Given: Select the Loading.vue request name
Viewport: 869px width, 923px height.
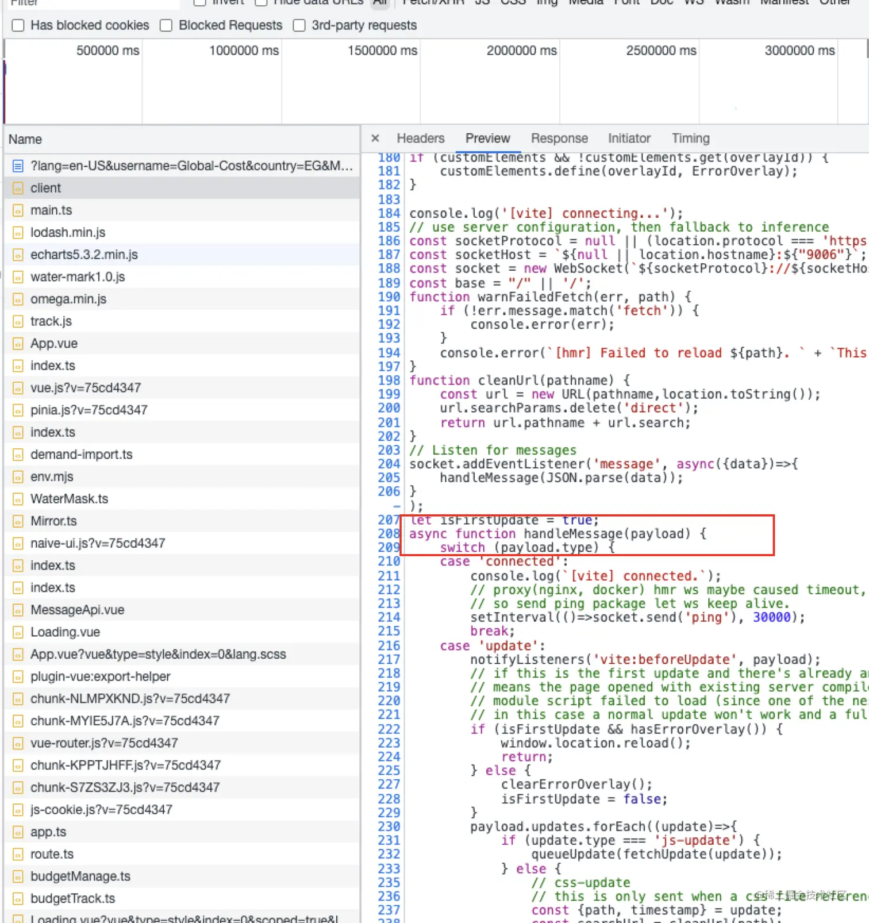Looking at the screenshot, I should pos(66,632).
